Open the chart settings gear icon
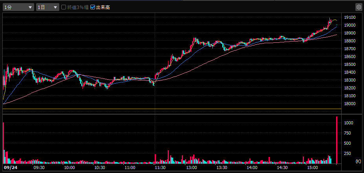Screen dimensions: 364x173 [x=358, y=7]
